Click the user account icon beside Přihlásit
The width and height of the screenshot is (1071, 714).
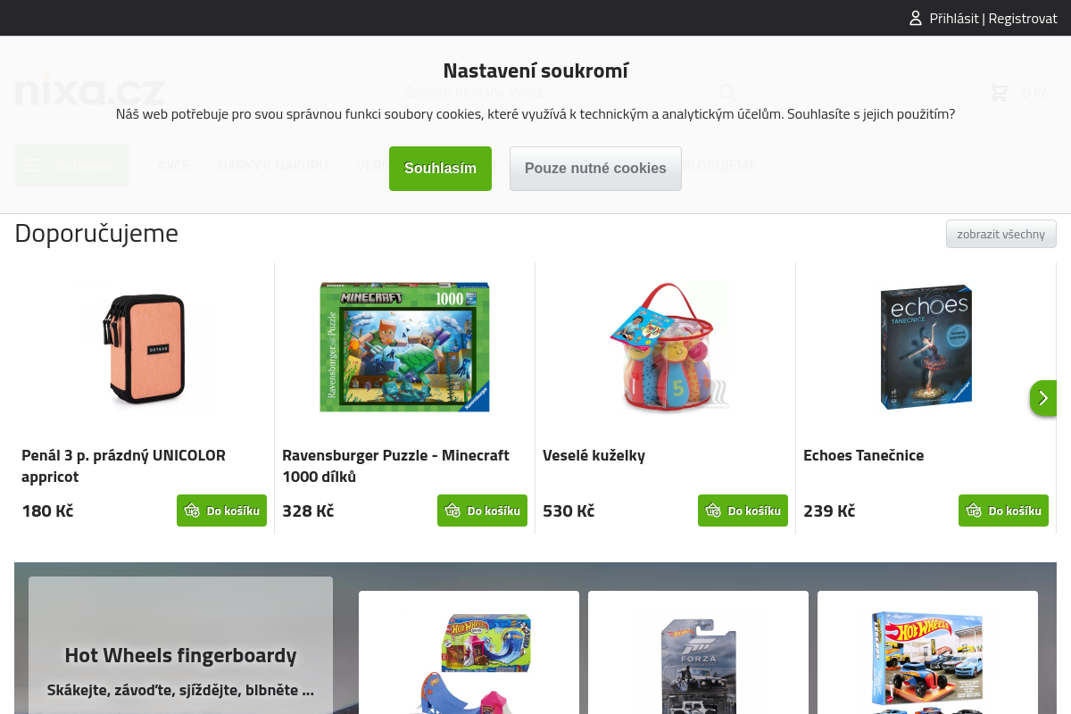coord(915,18)
